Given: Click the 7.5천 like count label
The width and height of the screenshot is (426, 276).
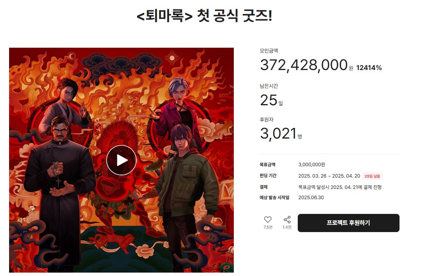Looking at the screenshot, I should [268, 227].
